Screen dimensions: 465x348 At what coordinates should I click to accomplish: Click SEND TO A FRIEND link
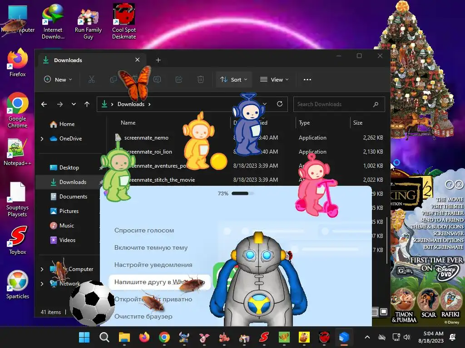tap(442, 220)
